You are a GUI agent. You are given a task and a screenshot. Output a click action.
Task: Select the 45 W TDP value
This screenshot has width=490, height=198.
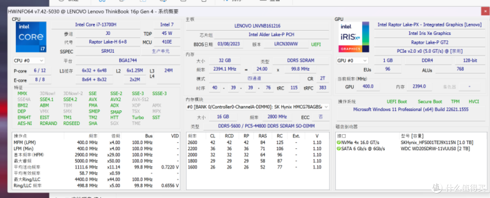167,33
